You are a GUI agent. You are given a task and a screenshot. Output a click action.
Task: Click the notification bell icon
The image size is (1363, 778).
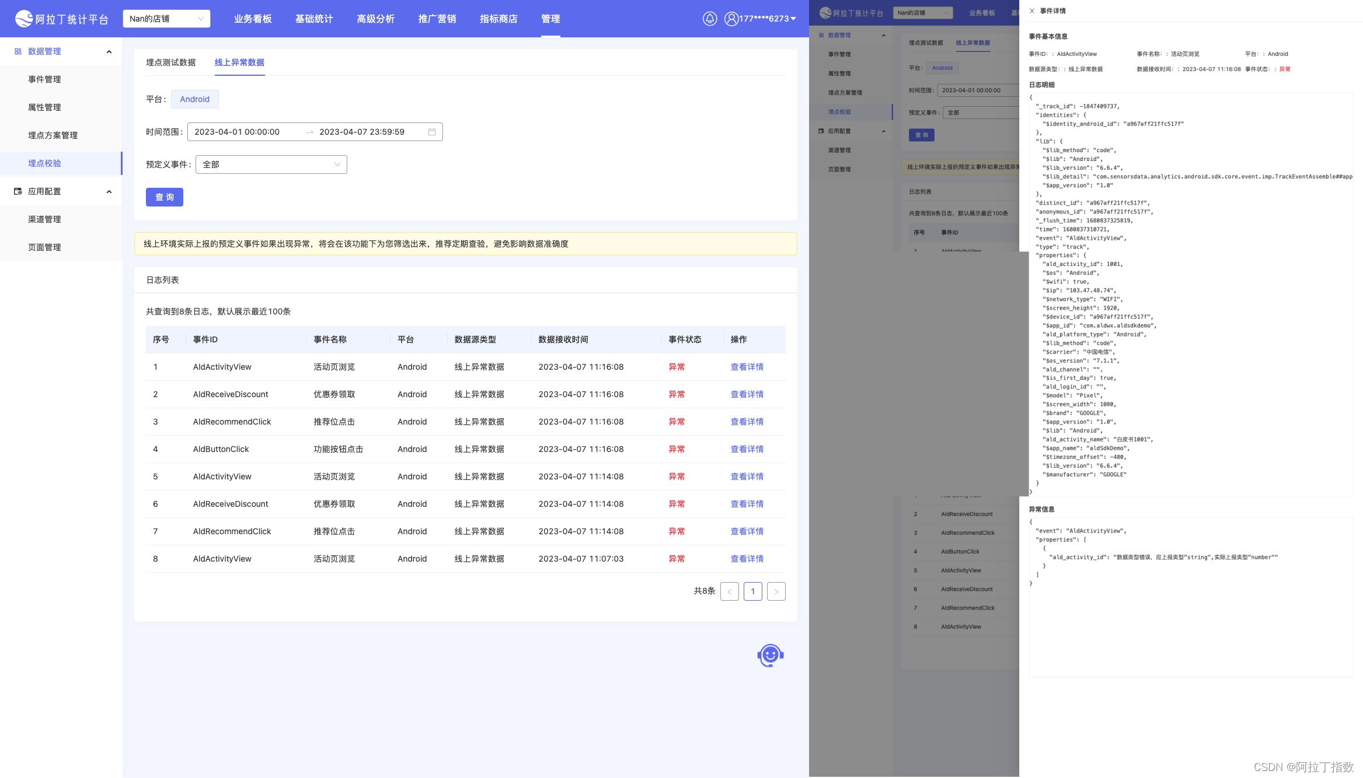(709, 19)
